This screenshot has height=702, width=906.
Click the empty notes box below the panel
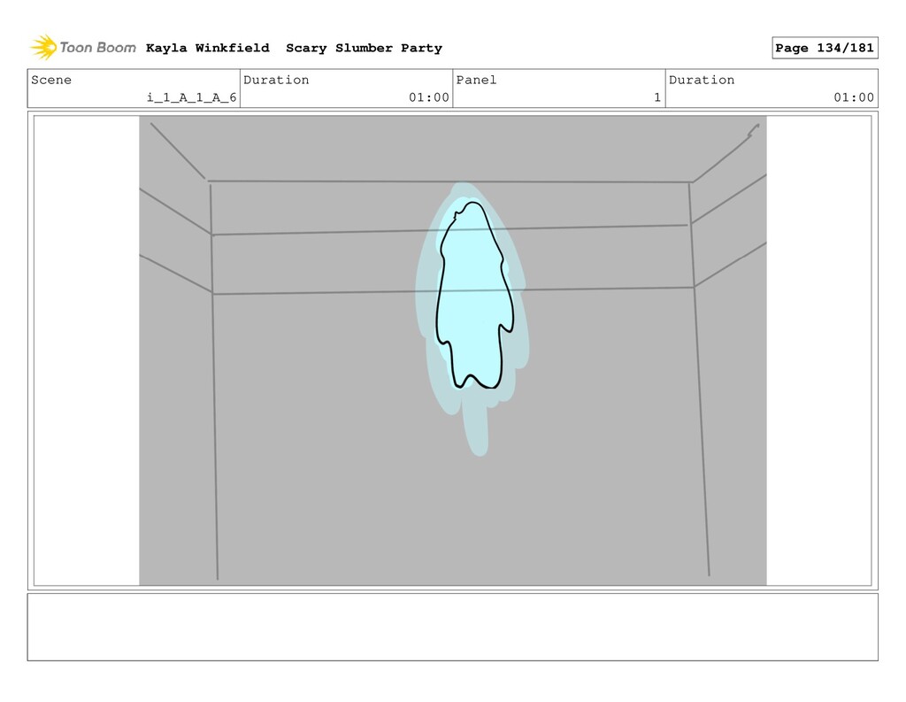point(452,627)
